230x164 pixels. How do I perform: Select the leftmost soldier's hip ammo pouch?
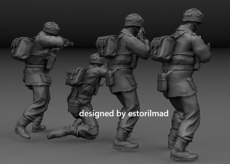point(51,62)
